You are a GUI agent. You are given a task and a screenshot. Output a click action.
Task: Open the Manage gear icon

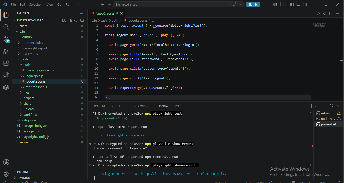(6, 174)
